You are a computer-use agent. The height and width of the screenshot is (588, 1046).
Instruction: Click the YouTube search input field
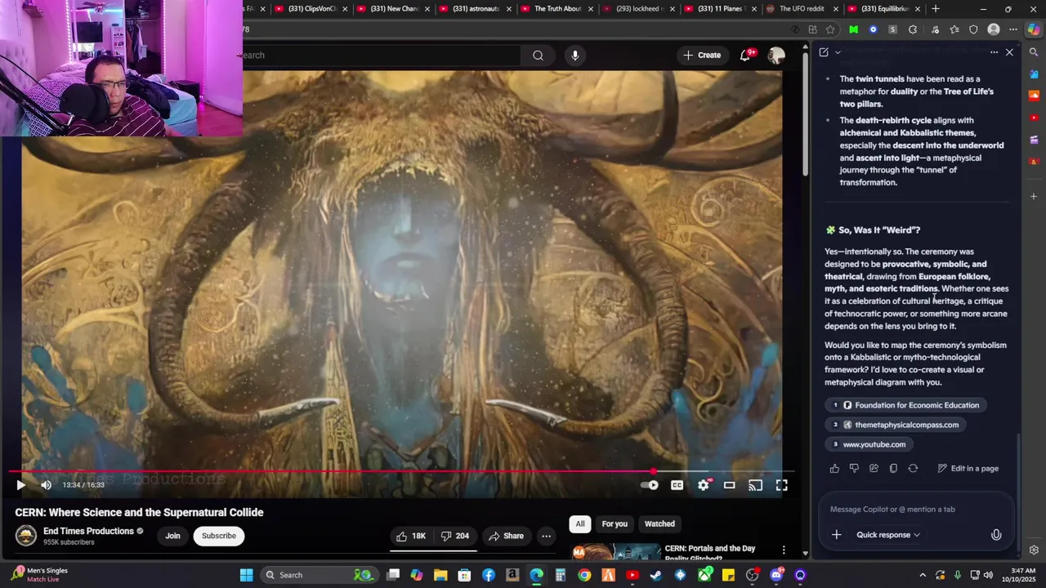(x=382, y=56)
